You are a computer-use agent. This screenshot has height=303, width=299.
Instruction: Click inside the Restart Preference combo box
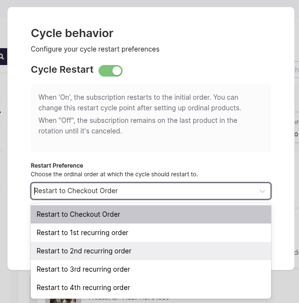(151, 191)
